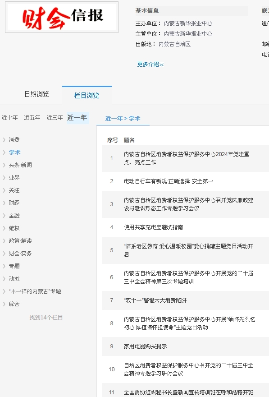The image size is (269, 397).
Task: Click the chevron beside 综合
Action: click(4, 304)
